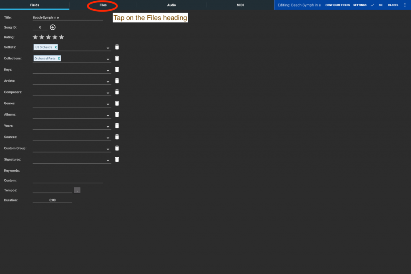Viewport: 411px width, 274px height.
Task: Click the CONFIGURE FIELDS button
Action: pos(338,5)
